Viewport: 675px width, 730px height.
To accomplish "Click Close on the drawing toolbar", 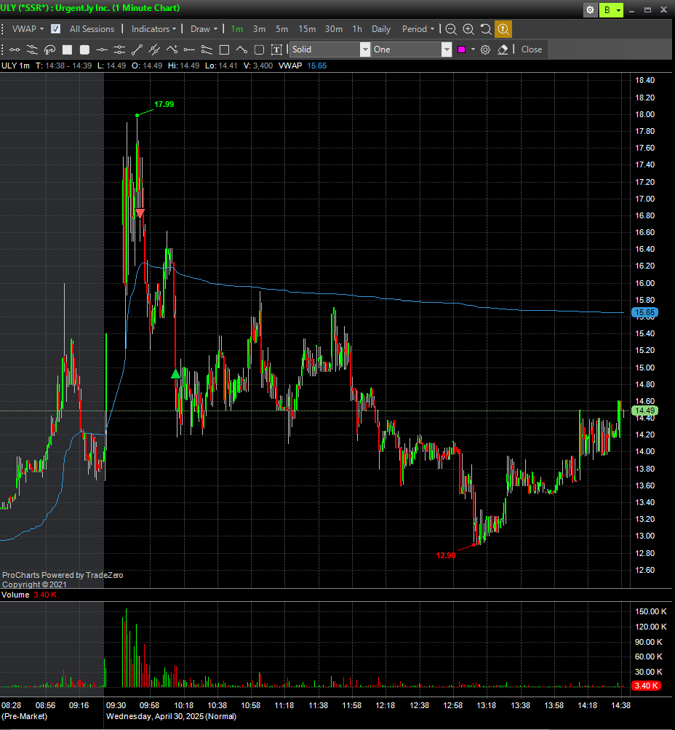I will (x=531, y=49).
